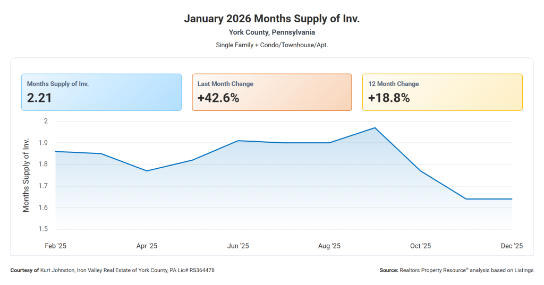
Task: Click the blue Months Supply of Inv. card
Action: click(101, 92)
